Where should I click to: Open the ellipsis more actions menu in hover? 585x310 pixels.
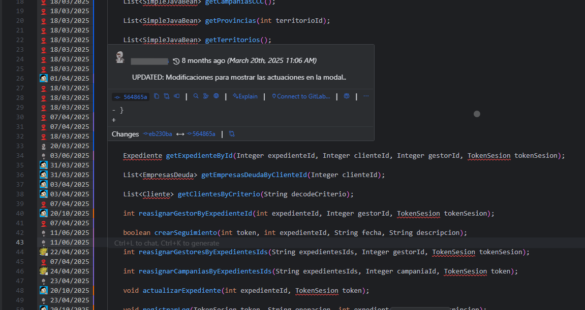click(366, 96)
